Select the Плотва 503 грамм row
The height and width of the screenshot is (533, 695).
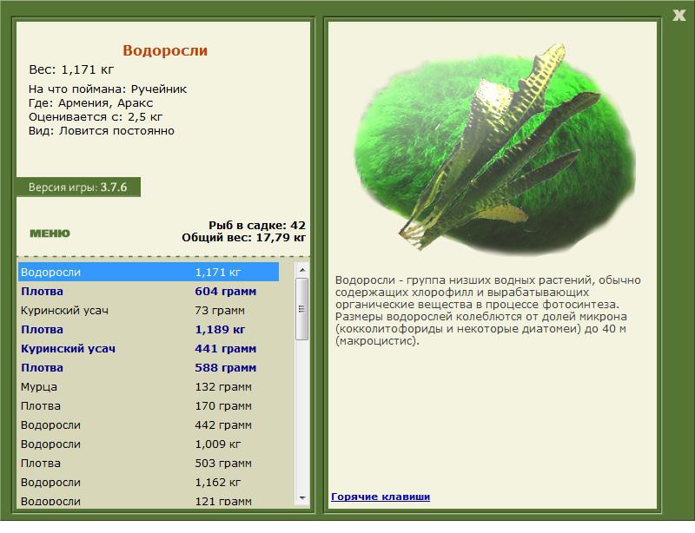[149, 463]
